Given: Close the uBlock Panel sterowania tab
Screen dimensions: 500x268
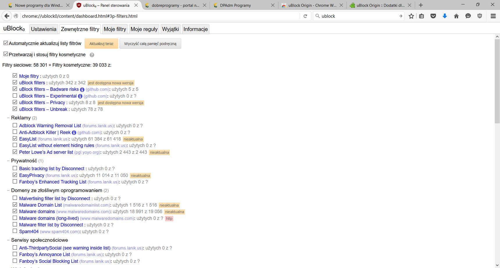Looking at the screenshot, I should [136, 5].
